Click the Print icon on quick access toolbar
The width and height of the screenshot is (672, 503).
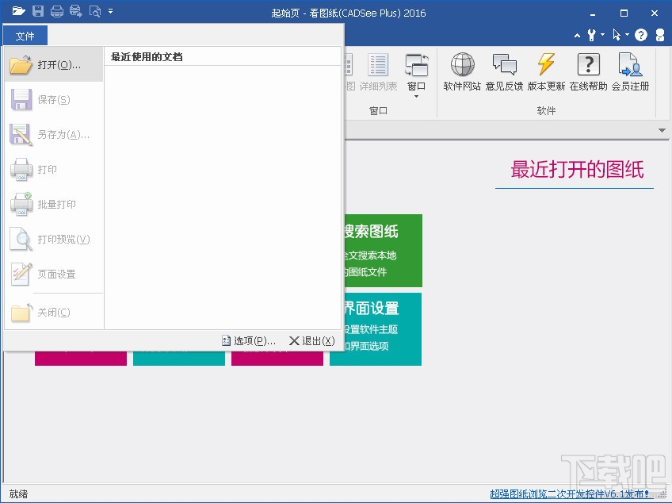pyautogui.click(x=56, y=11)
